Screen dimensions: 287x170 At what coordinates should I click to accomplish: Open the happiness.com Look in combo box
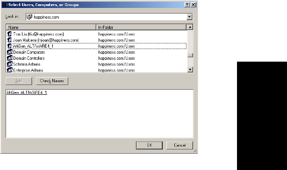(x=109, y=17)
